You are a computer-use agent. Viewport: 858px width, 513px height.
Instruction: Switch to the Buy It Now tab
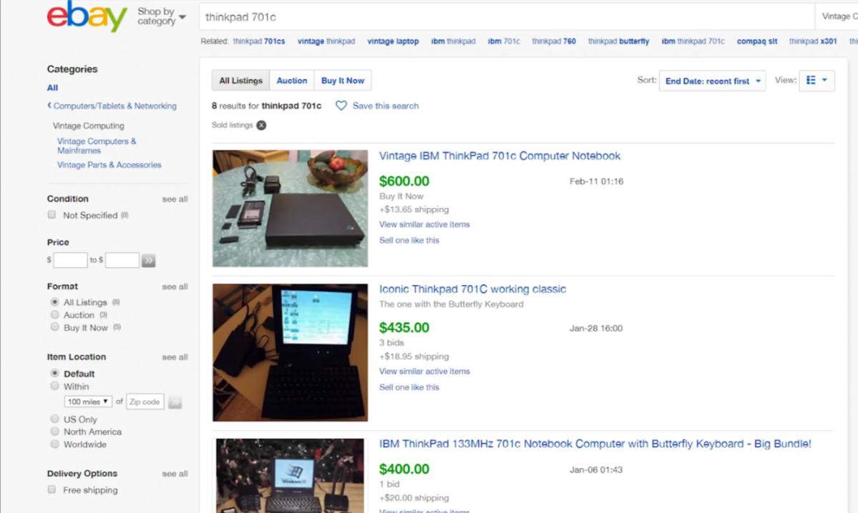click(343, 80)
